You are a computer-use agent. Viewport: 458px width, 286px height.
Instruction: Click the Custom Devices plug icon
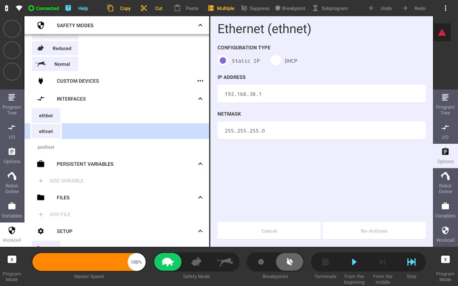coord(41,81)
